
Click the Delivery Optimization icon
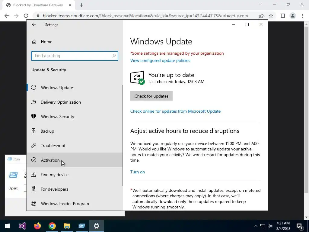(34, 102)
